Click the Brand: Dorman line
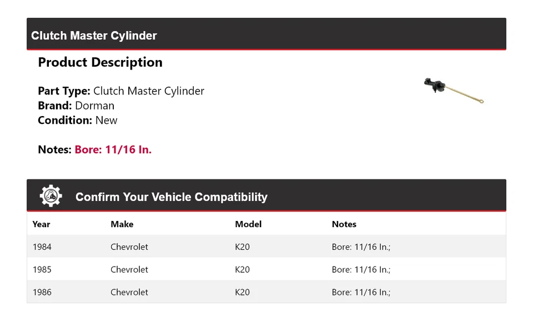This screenshot has height=321, width=533. click(76, 106)
